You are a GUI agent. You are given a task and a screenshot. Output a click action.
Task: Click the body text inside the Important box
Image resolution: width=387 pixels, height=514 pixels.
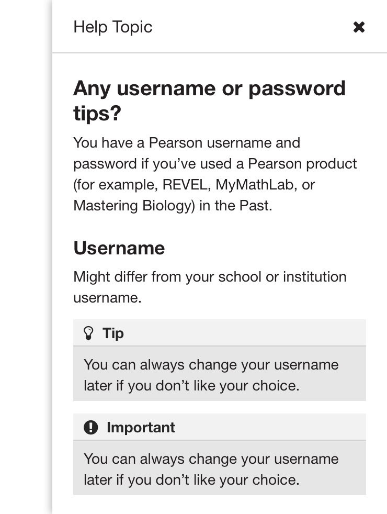211,469
